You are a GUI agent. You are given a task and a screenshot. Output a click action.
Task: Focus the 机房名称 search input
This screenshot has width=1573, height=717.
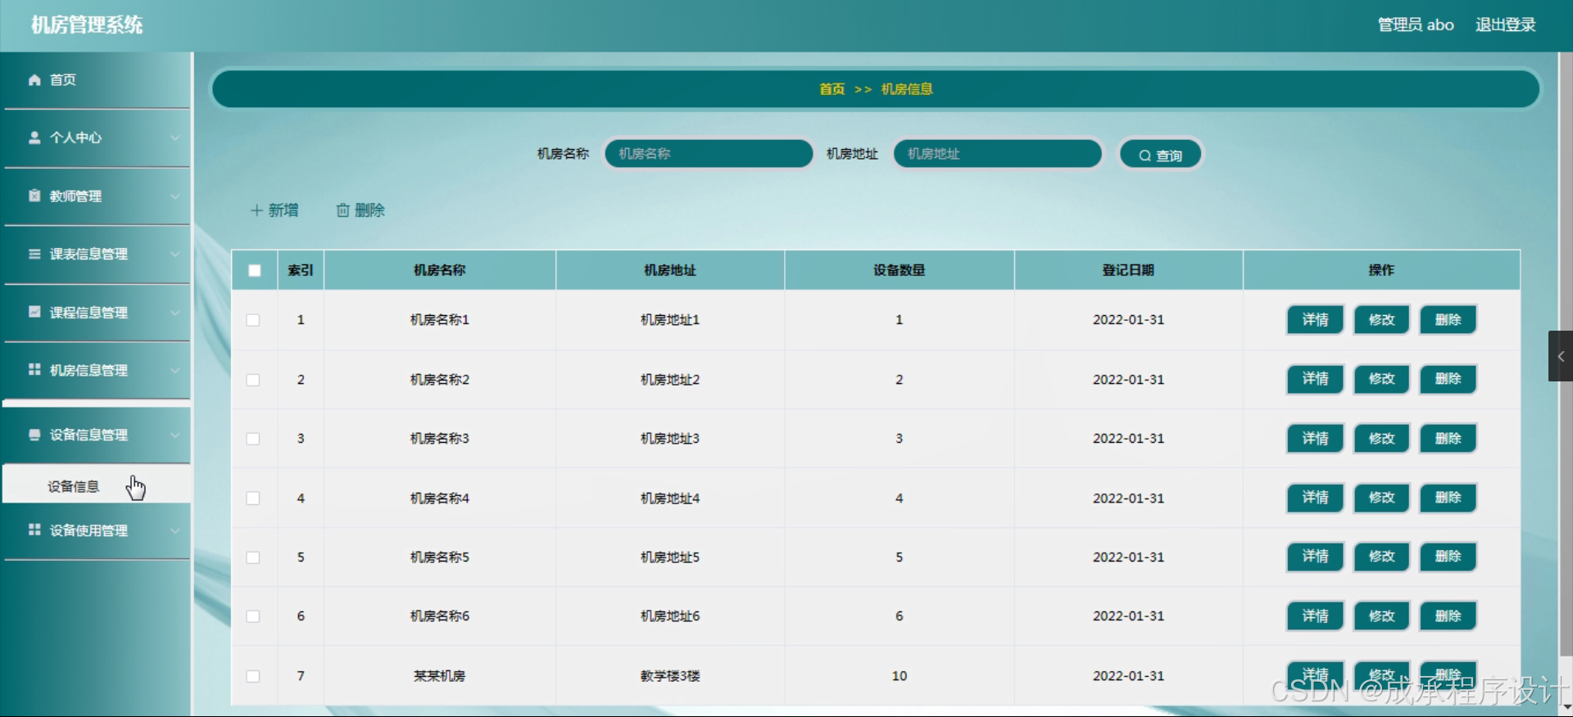coord(709,153)
